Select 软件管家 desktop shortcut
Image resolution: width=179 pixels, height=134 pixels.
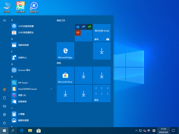[20, 7]
